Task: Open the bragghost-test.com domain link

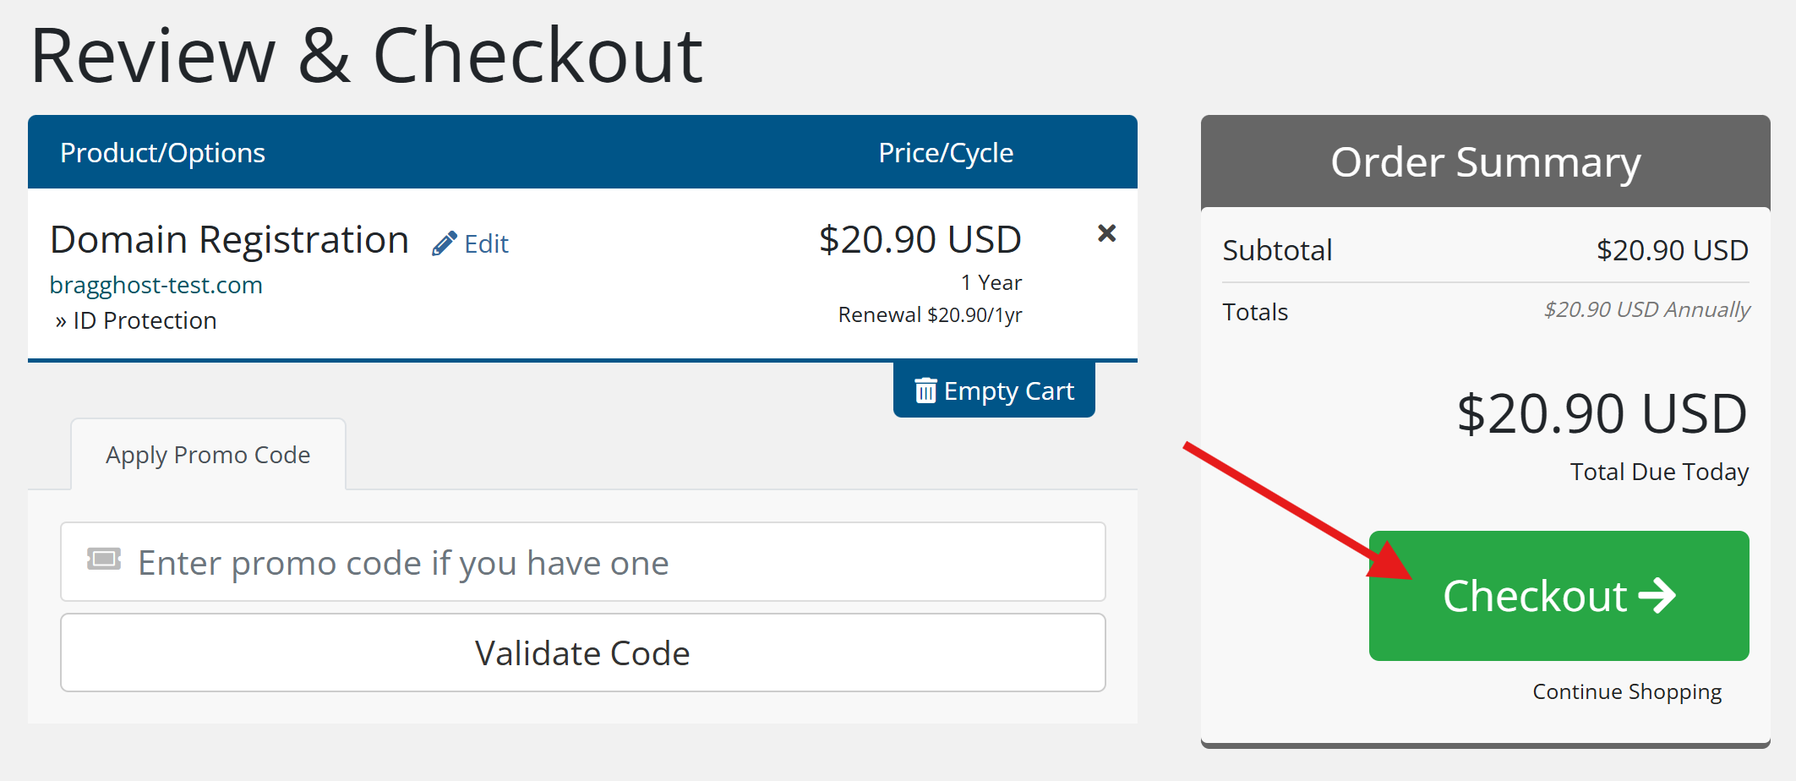Action: [156, 285]
